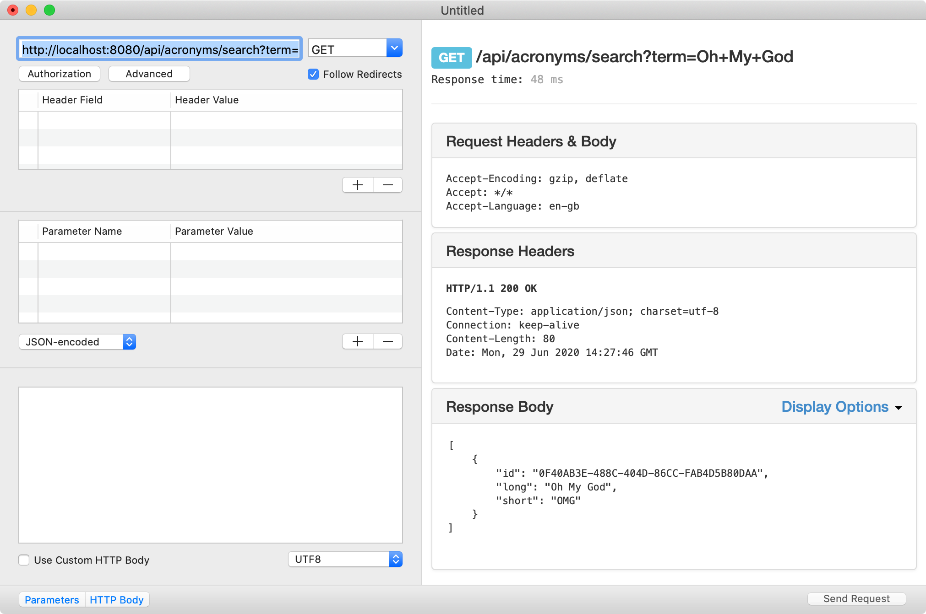Viewport: 926px width, 614px height.
Task: Click the Response time 48 ms text
Action: [x=497, y=80]
